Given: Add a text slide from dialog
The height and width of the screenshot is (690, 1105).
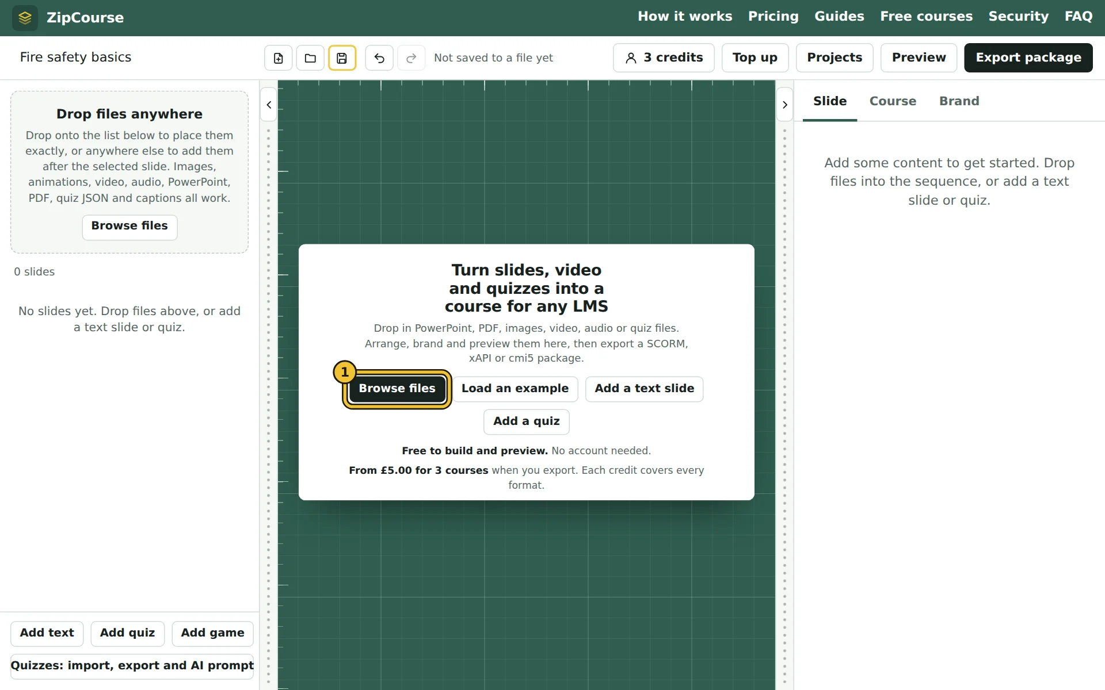Looking at the screenshot, I should tap(644, 389).
